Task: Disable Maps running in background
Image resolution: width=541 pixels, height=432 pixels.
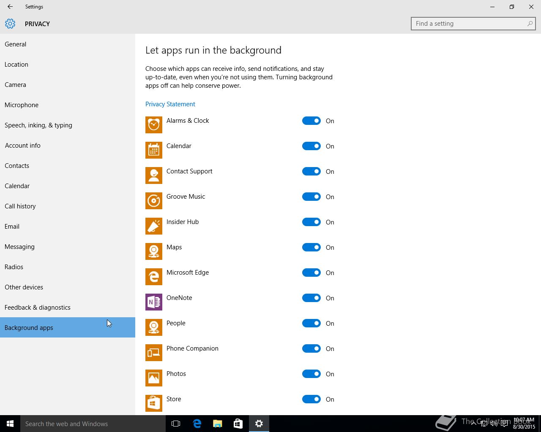Action: point(311,247)
